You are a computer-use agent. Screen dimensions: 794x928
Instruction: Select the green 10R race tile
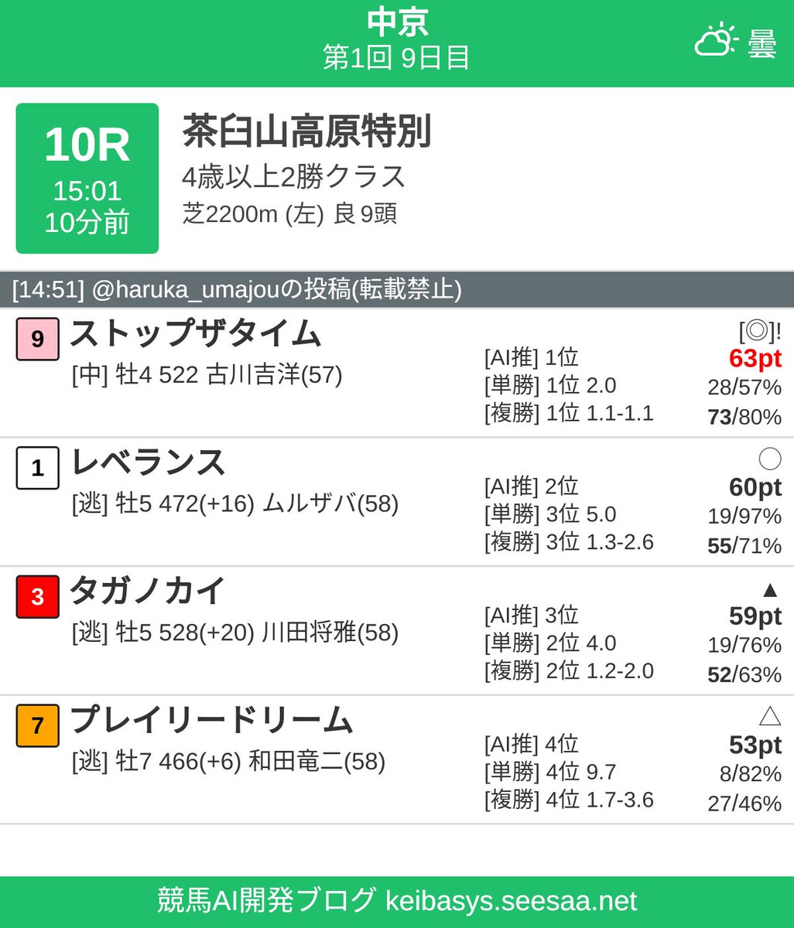click(x=87, y=178)
